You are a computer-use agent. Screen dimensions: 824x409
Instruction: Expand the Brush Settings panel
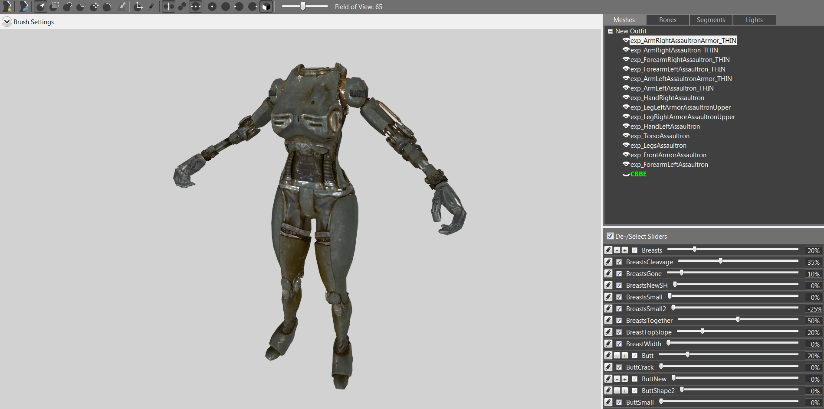7,22
